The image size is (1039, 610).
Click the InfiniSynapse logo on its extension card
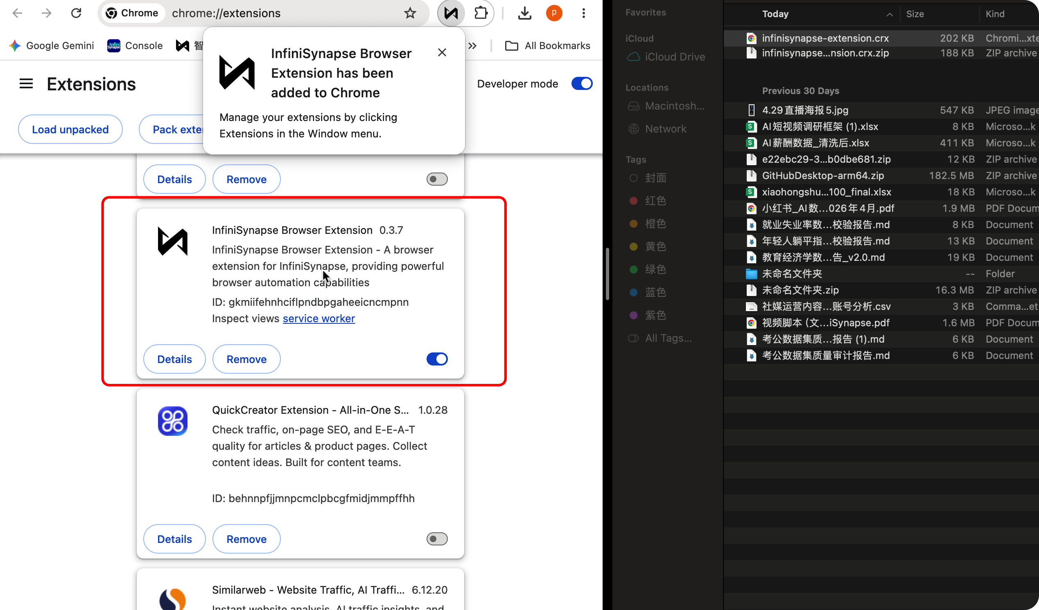(173, 241)
